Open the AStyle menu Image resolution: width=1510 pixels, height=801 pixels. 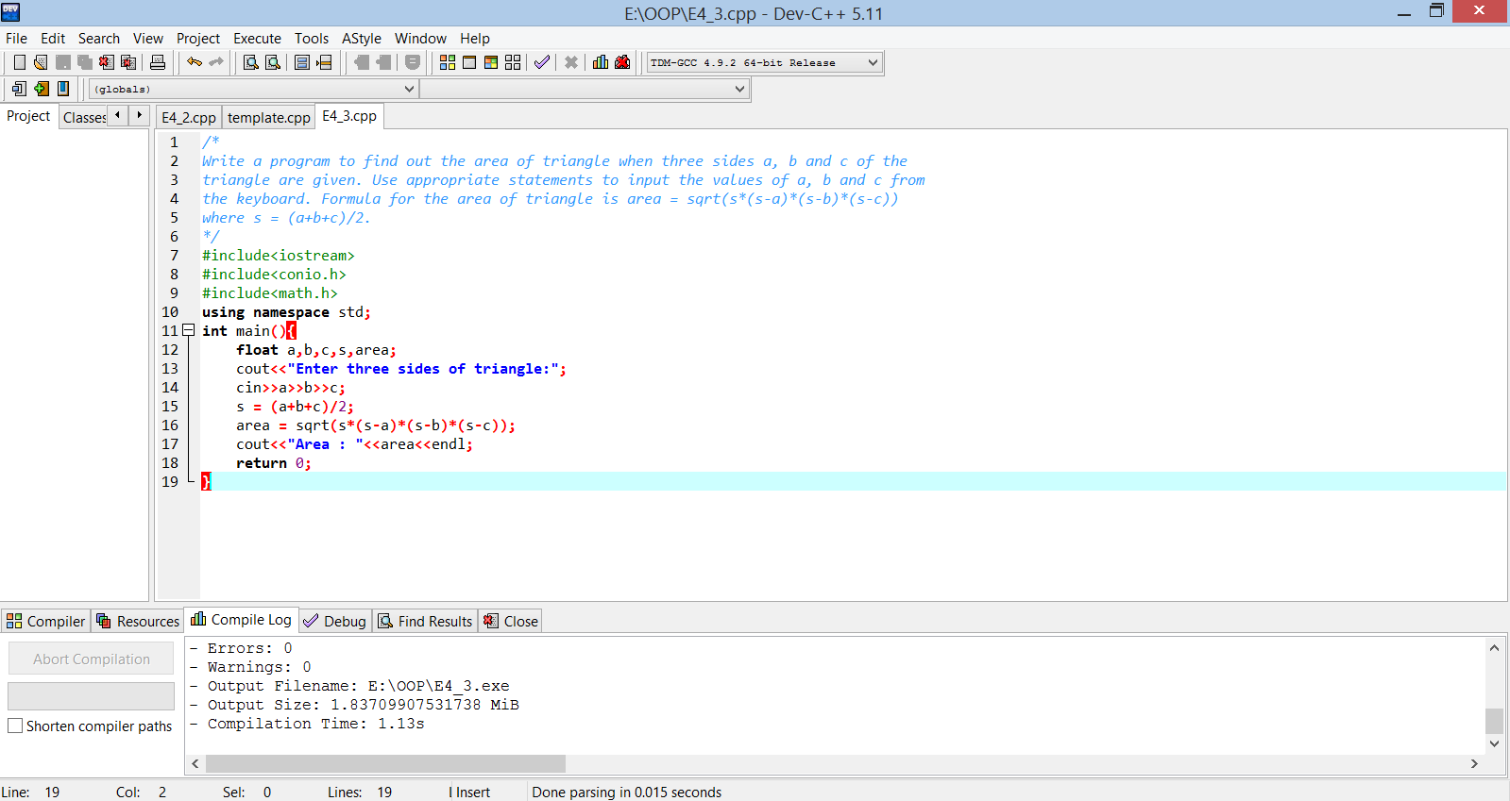[362, 39]
